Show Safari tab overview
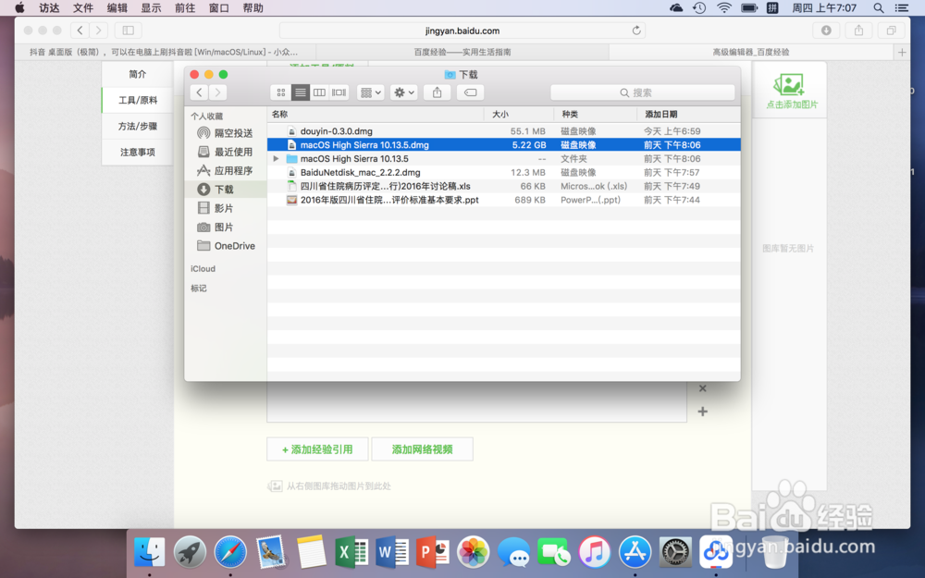The image size is (925, 578). click(x=892, y=31)
